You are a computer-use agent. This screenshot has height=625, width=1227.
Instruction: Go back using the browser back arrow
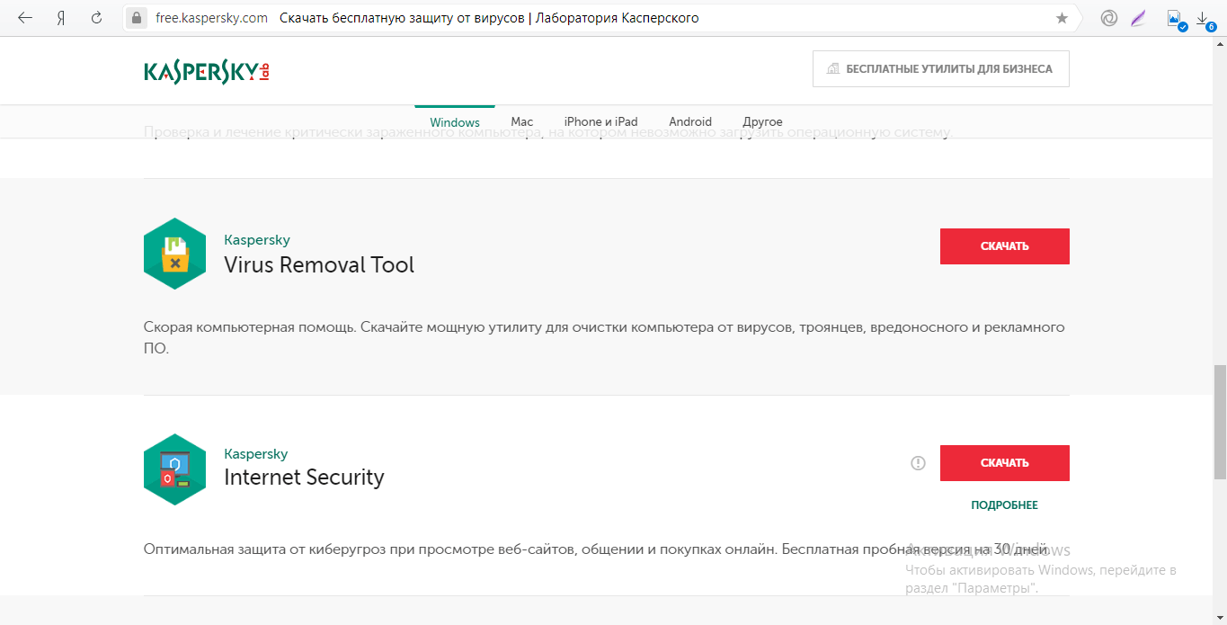tap(25, 18)
